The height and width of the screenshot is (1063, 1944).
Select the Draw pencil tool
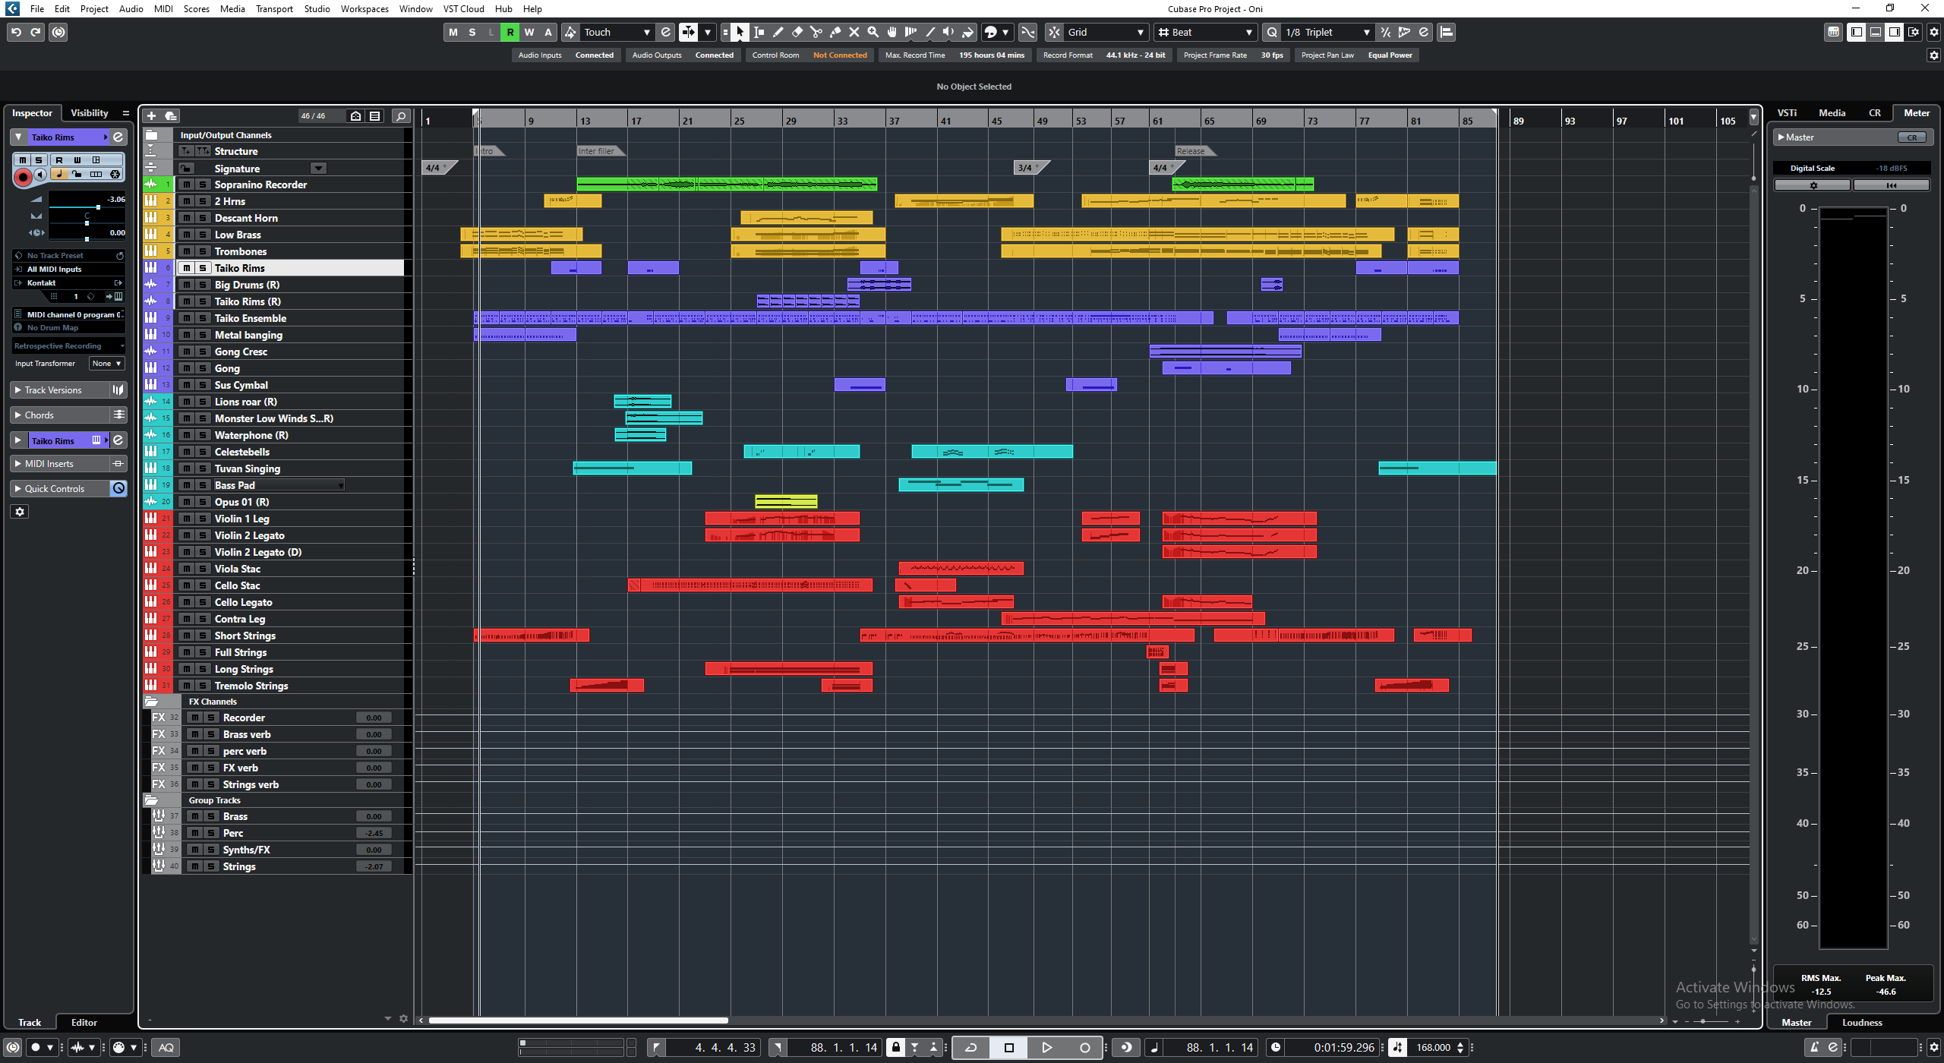[778, 32]
